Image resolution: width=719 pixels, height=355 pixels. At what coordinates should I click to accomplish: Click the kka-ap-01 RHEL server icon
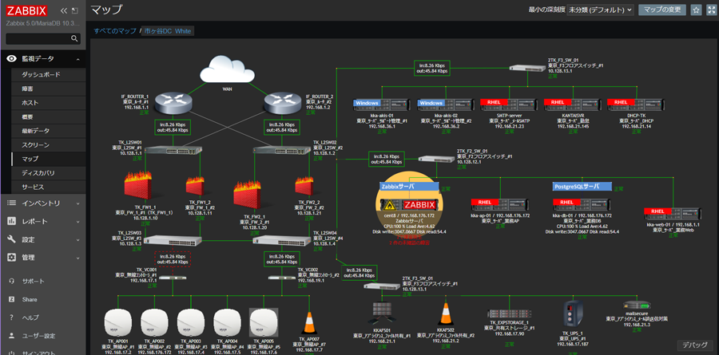pyautogui.click(x=501, y=205)
